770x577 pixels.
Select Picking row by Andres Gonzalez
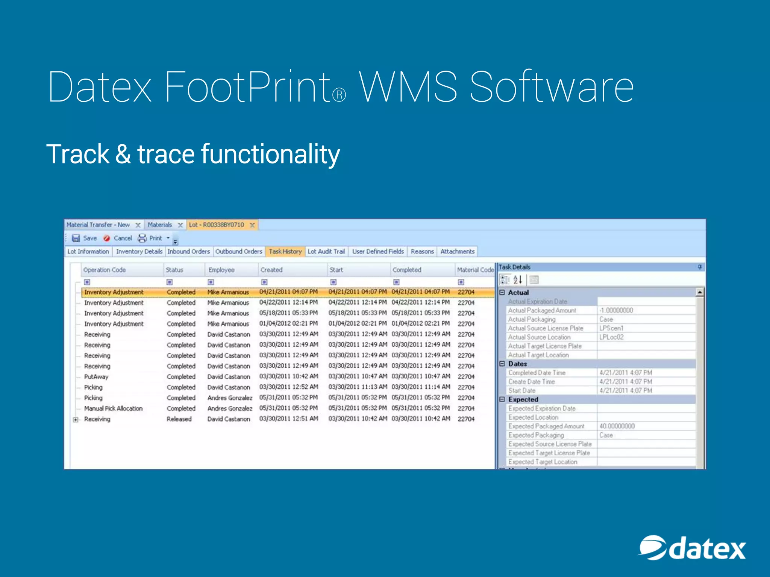point(288,398)
